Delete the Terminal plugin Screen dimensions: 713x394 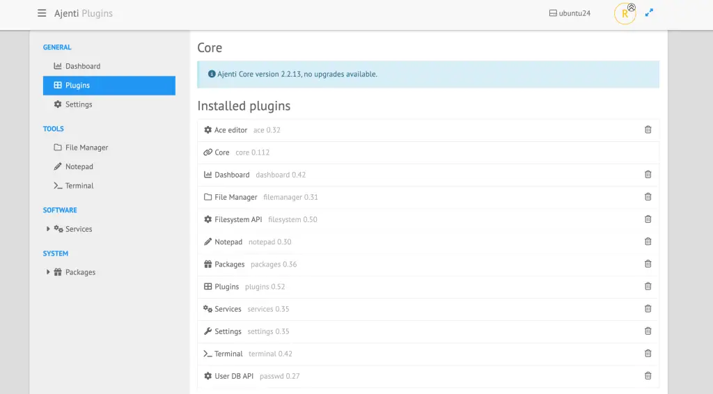coord(648,353)
